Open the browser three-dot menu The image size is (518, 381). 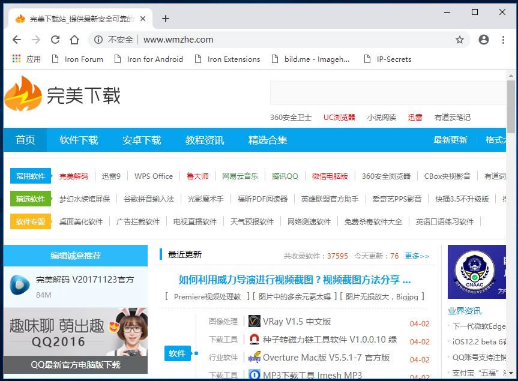(503, 40)
